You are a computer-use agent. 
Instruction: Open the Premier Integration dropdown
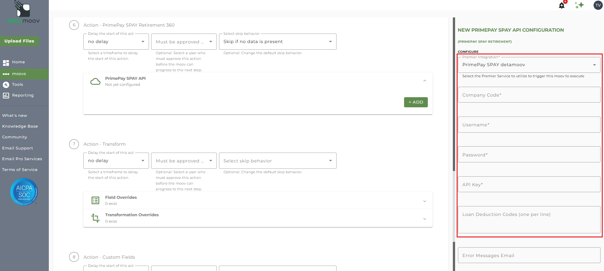tap(529, 65)
